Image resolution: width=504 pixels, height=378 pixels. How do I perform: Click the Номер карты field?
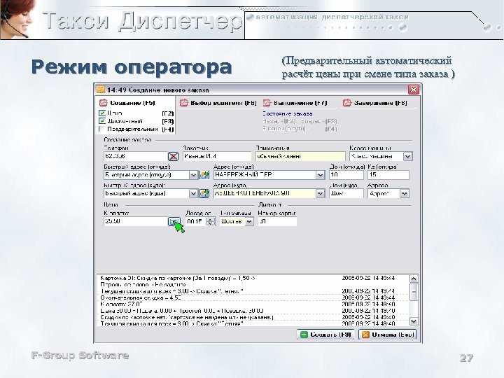tap(277, 221)
